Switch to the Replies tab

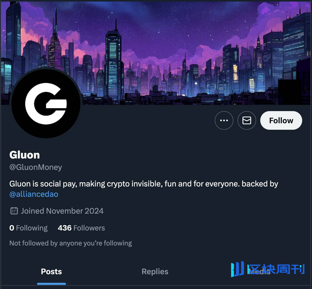point(155,271)
